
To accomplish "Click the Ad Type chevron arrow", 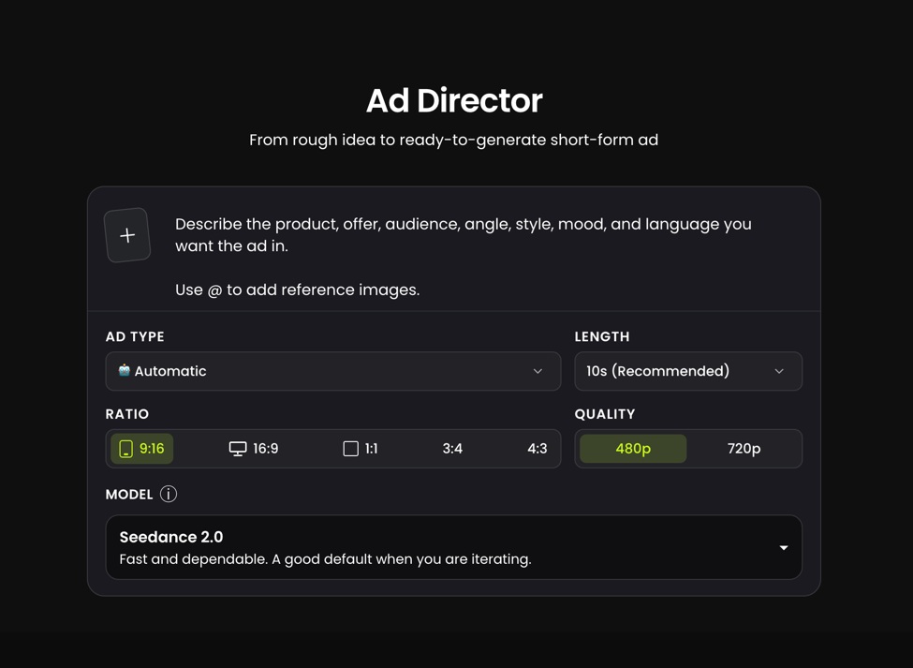I will point(537,371).
